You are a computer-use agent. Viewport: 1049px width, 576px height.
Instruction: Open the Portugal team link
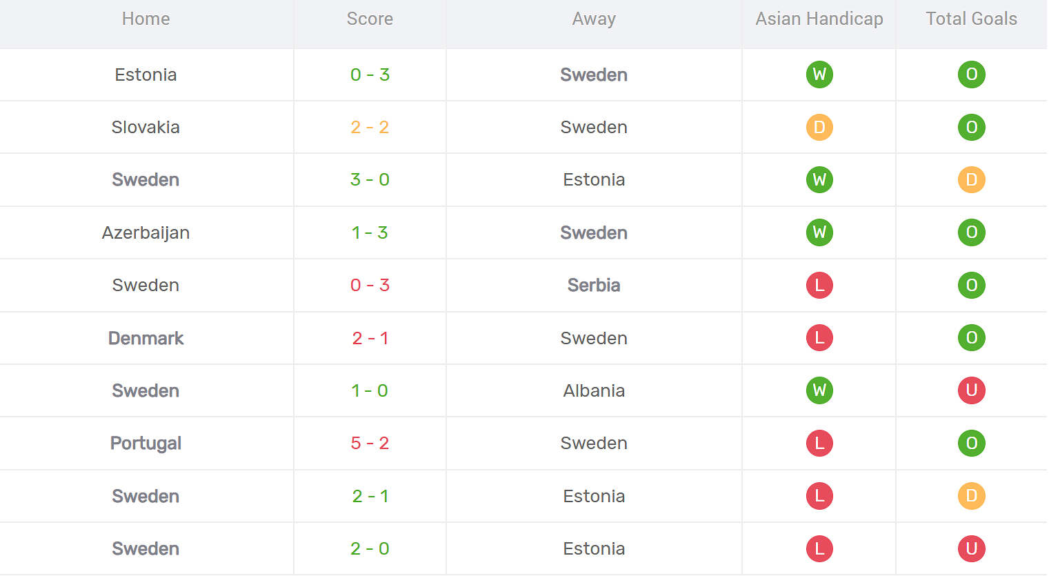(x=146, y=443)
